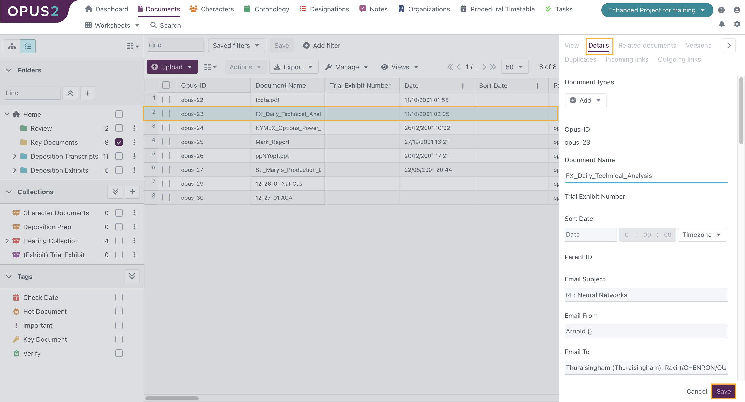Click Cancel in the details panel
745x402 pixels.
pyautogui.click(x=696, y=391)
